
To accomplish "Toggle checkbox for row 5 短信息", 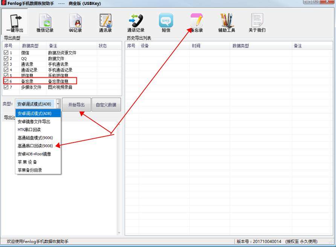I will tap(6, 75).
